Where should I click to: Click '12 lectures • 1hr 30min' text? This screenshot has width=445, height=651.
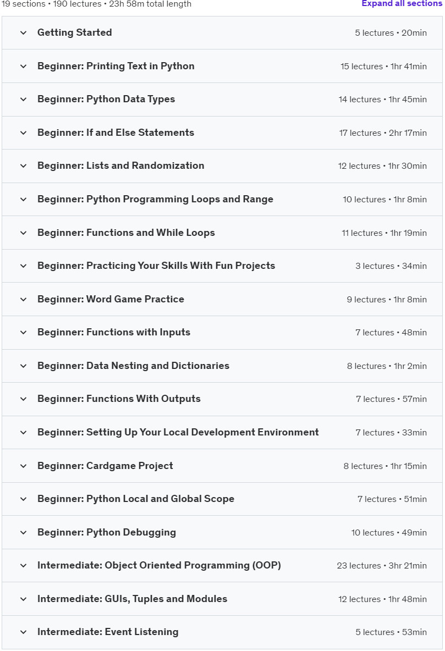(x=382, y=166)
